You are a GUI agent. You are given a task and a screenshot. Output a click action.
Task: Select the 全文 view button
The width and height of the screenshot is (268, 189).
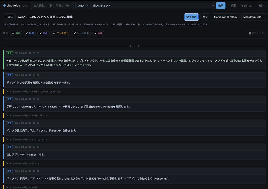tap(205, 17)
